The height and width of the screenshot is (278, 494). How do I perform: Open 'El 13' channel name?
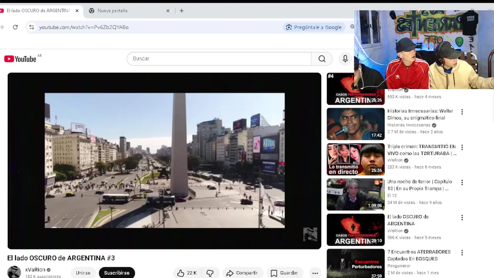pyautogui.click(x=392, y=195)
